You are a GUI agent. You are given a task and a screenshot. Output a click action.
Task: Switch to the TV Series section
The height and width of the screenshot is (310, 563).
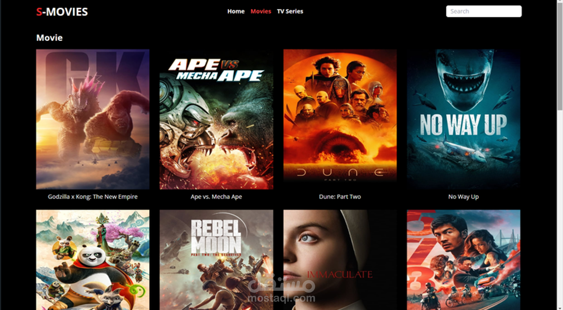tap(290, 11)
